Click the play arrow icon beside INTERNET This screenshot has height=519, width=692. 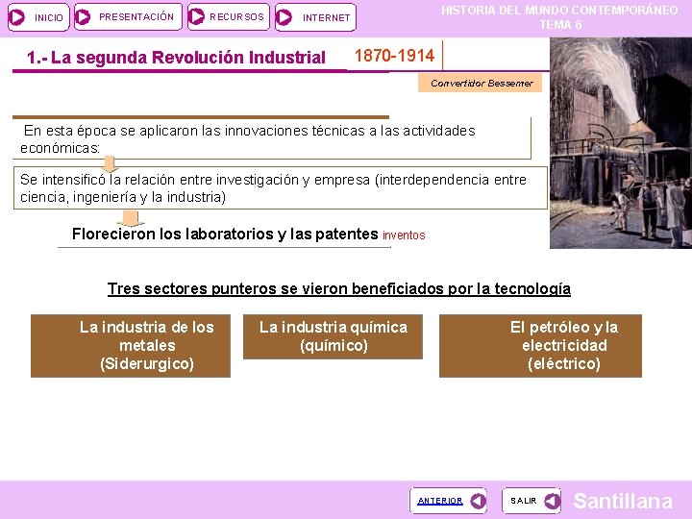coord(284,17)
